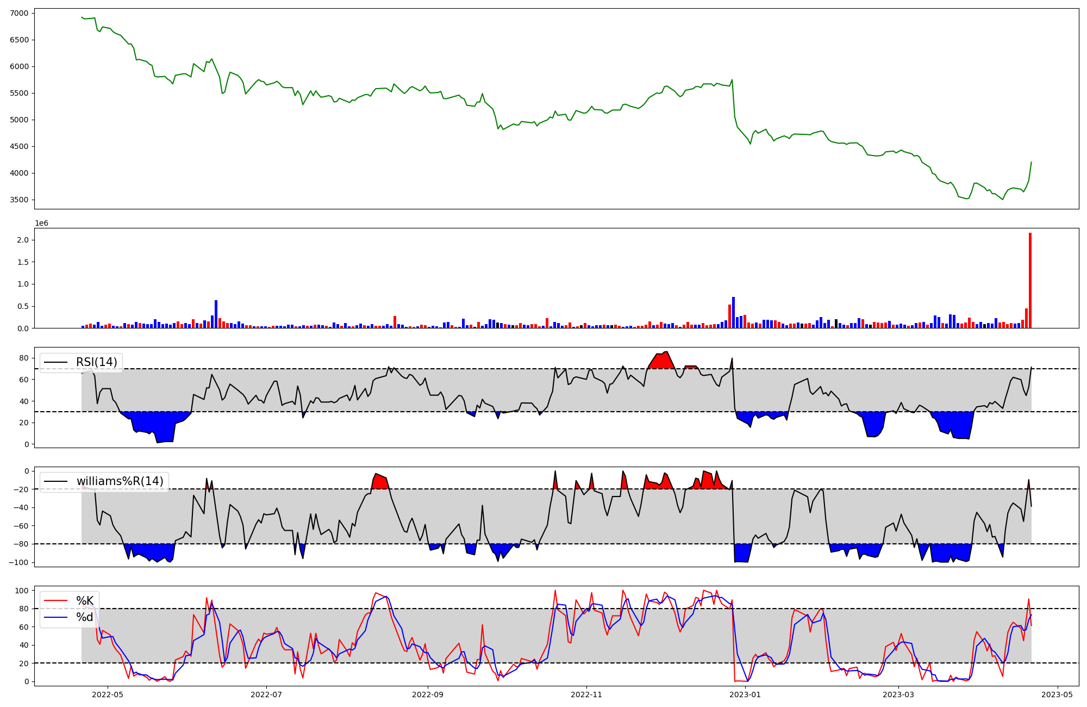Click the -100 Williams %R tick label

click(x=18, y=562)
